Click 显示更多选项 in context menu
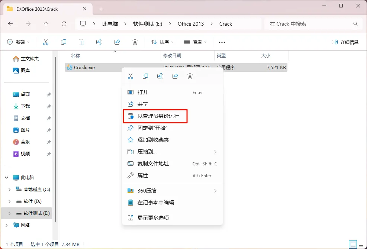This screenshot has width=367, height=249. coord(173,218)
